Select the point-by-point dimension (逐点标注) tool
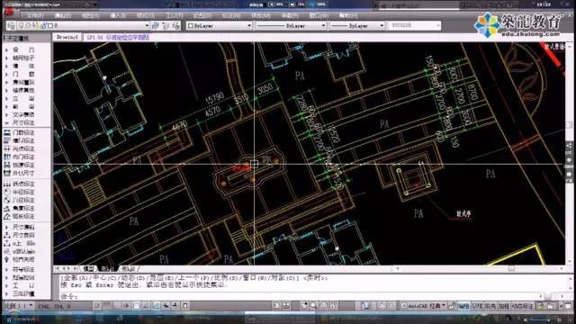The height and width of the screenshot is (324, 576). tap(20, 184)
